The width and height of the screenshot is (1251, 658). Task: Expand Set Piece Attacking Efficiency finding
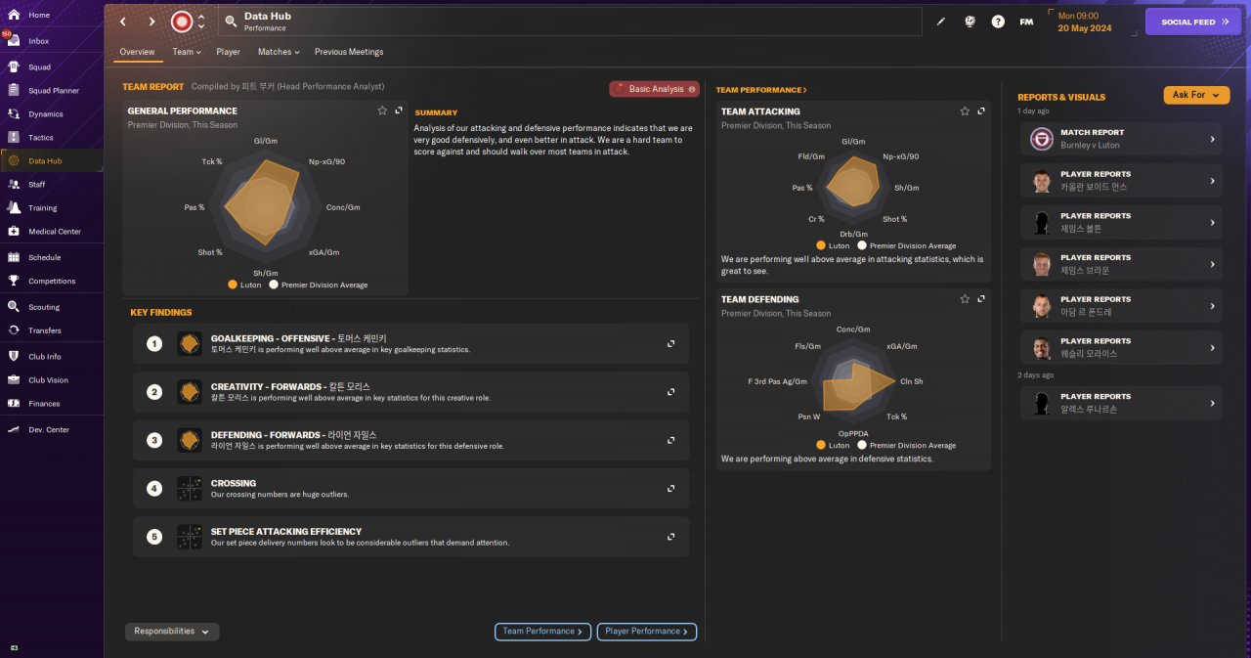(671, 537)
